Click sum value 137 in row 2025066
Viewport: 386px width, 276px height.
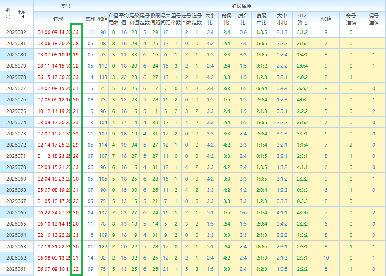tap(103, 213)
